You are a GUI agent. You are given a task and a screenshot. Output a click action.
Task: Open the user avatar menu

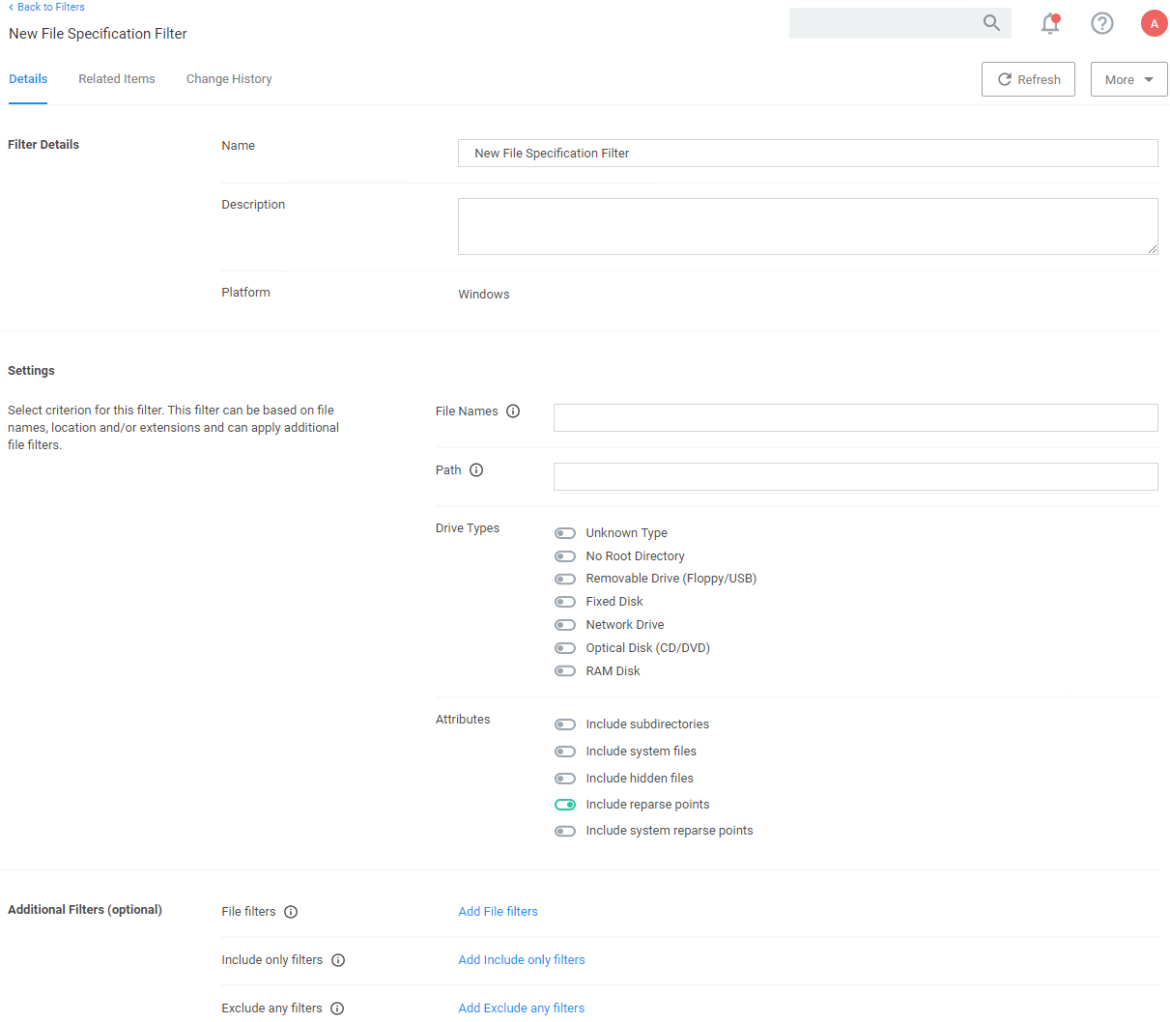(1154, 23)
